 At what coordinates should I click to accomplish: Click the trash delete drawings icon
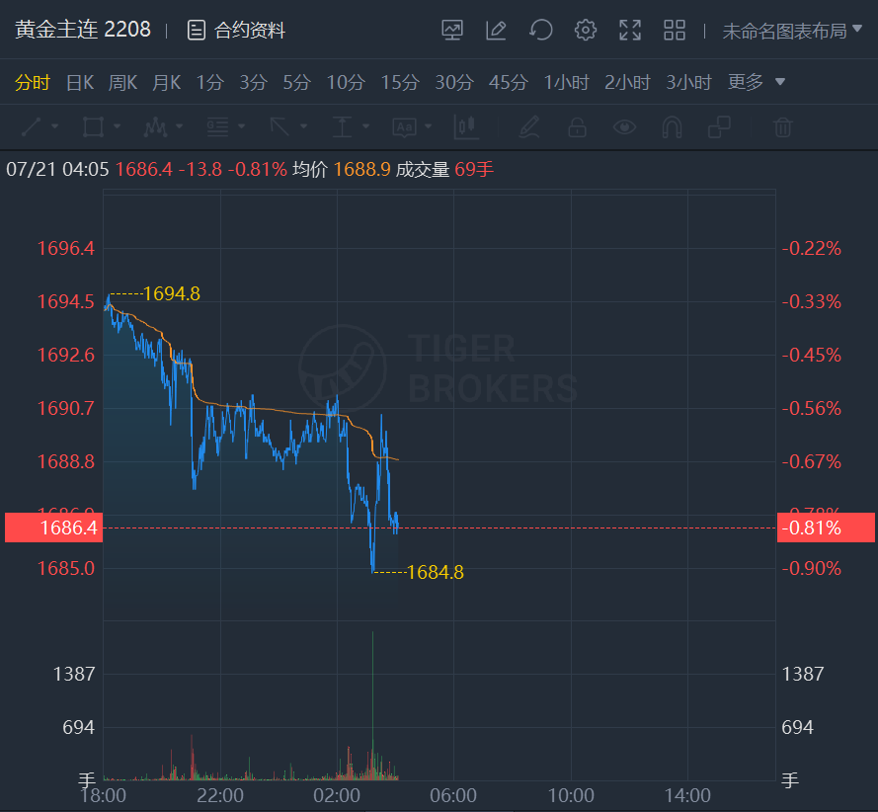pyautogui.click(x=783, y=127)
